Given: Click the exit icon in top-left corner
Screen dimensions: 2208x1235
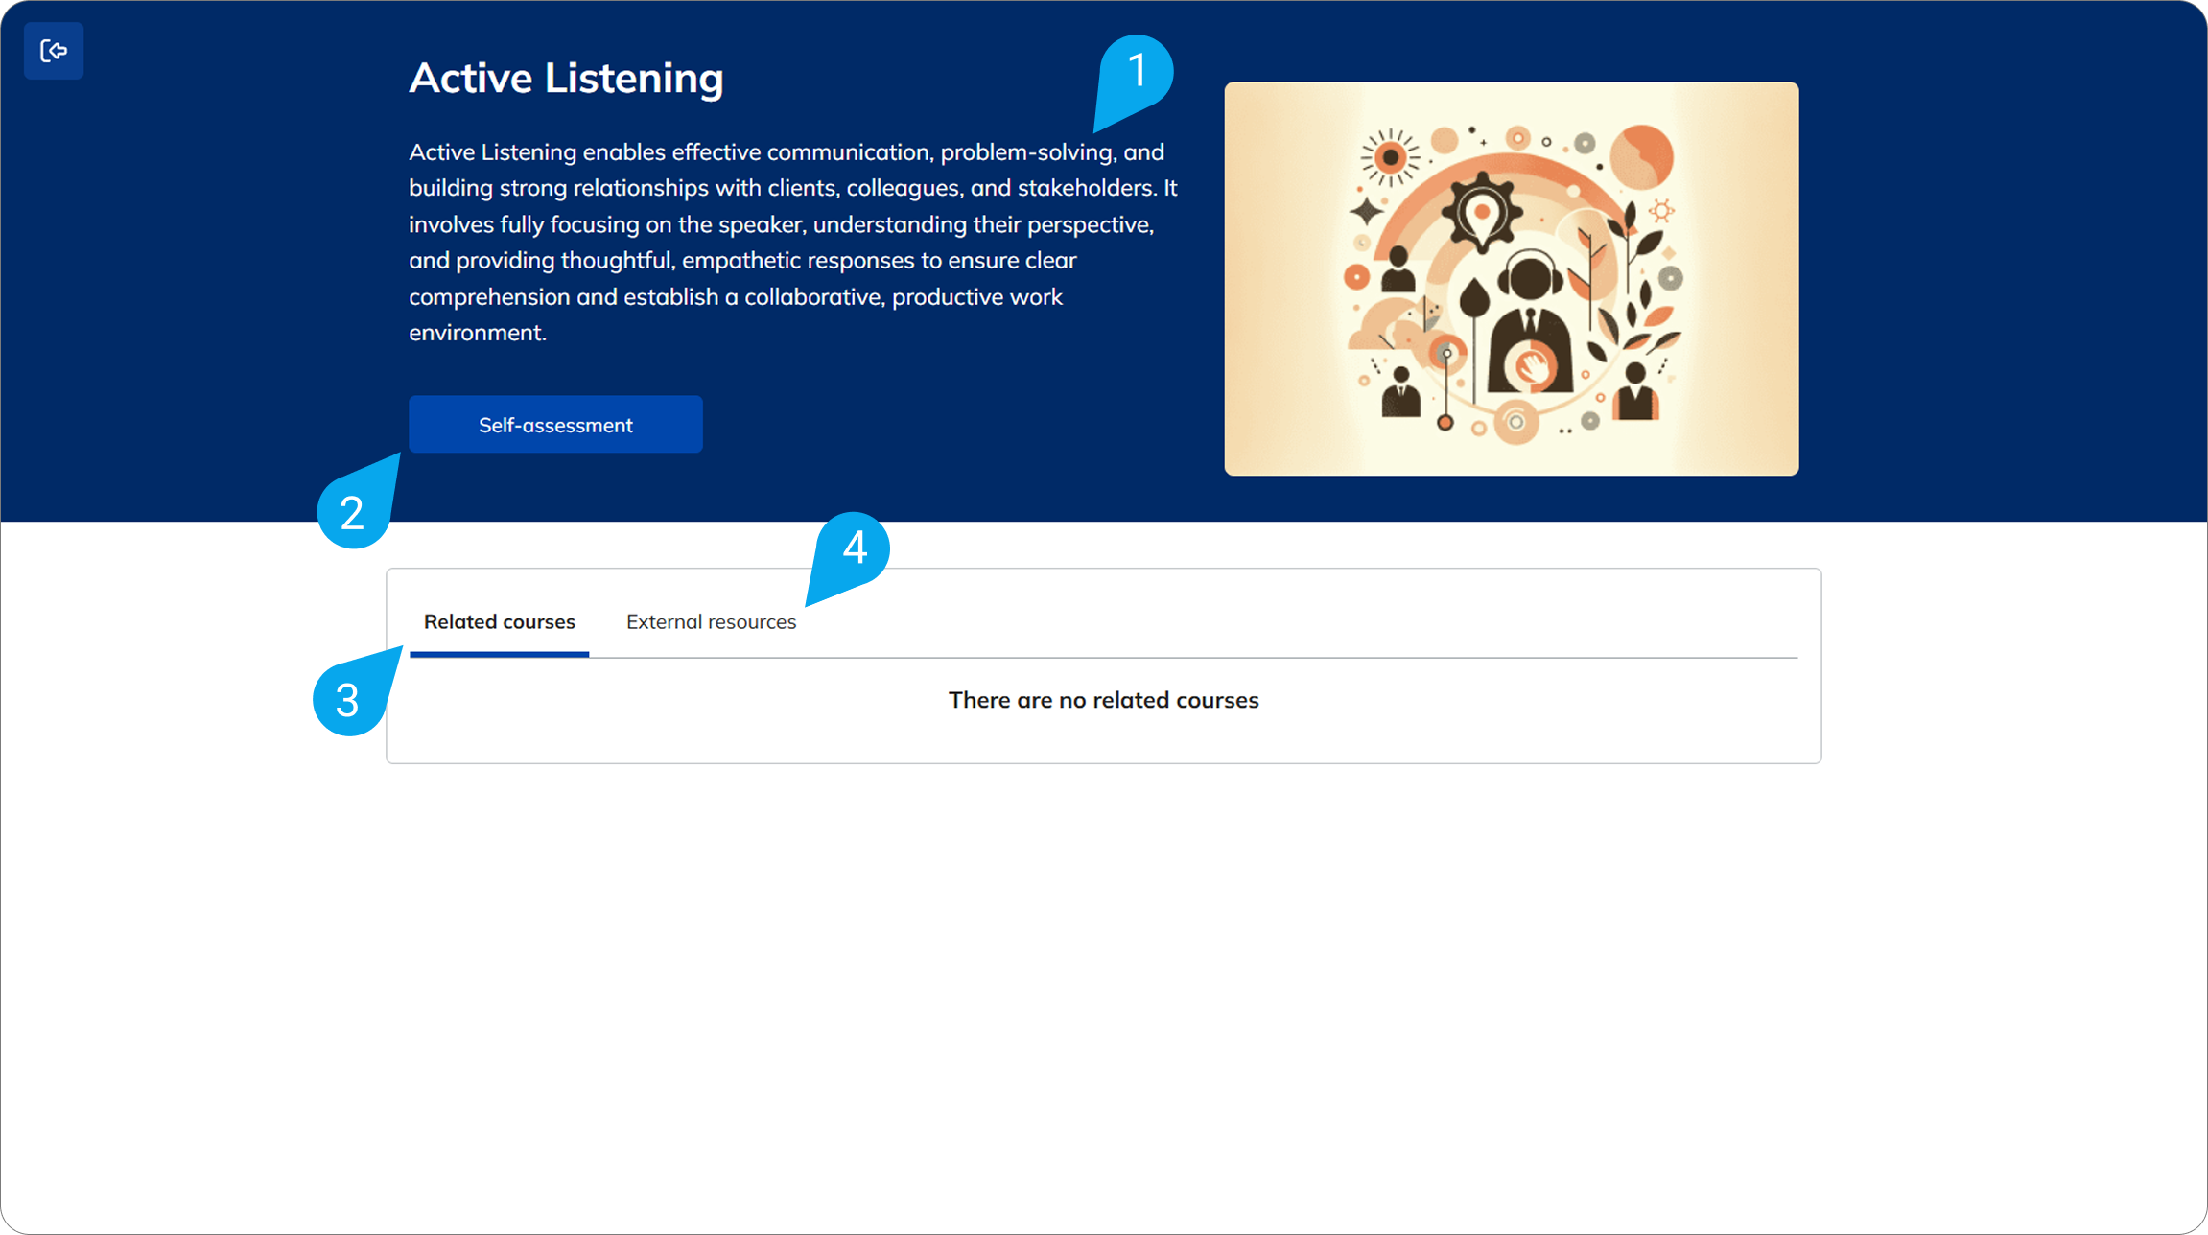Looking at the screenshot, I should 54,51.
